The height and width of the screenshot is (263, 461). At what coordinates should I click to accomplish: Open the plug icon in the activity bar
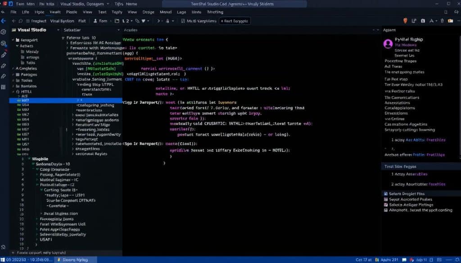tap(4, 66)
